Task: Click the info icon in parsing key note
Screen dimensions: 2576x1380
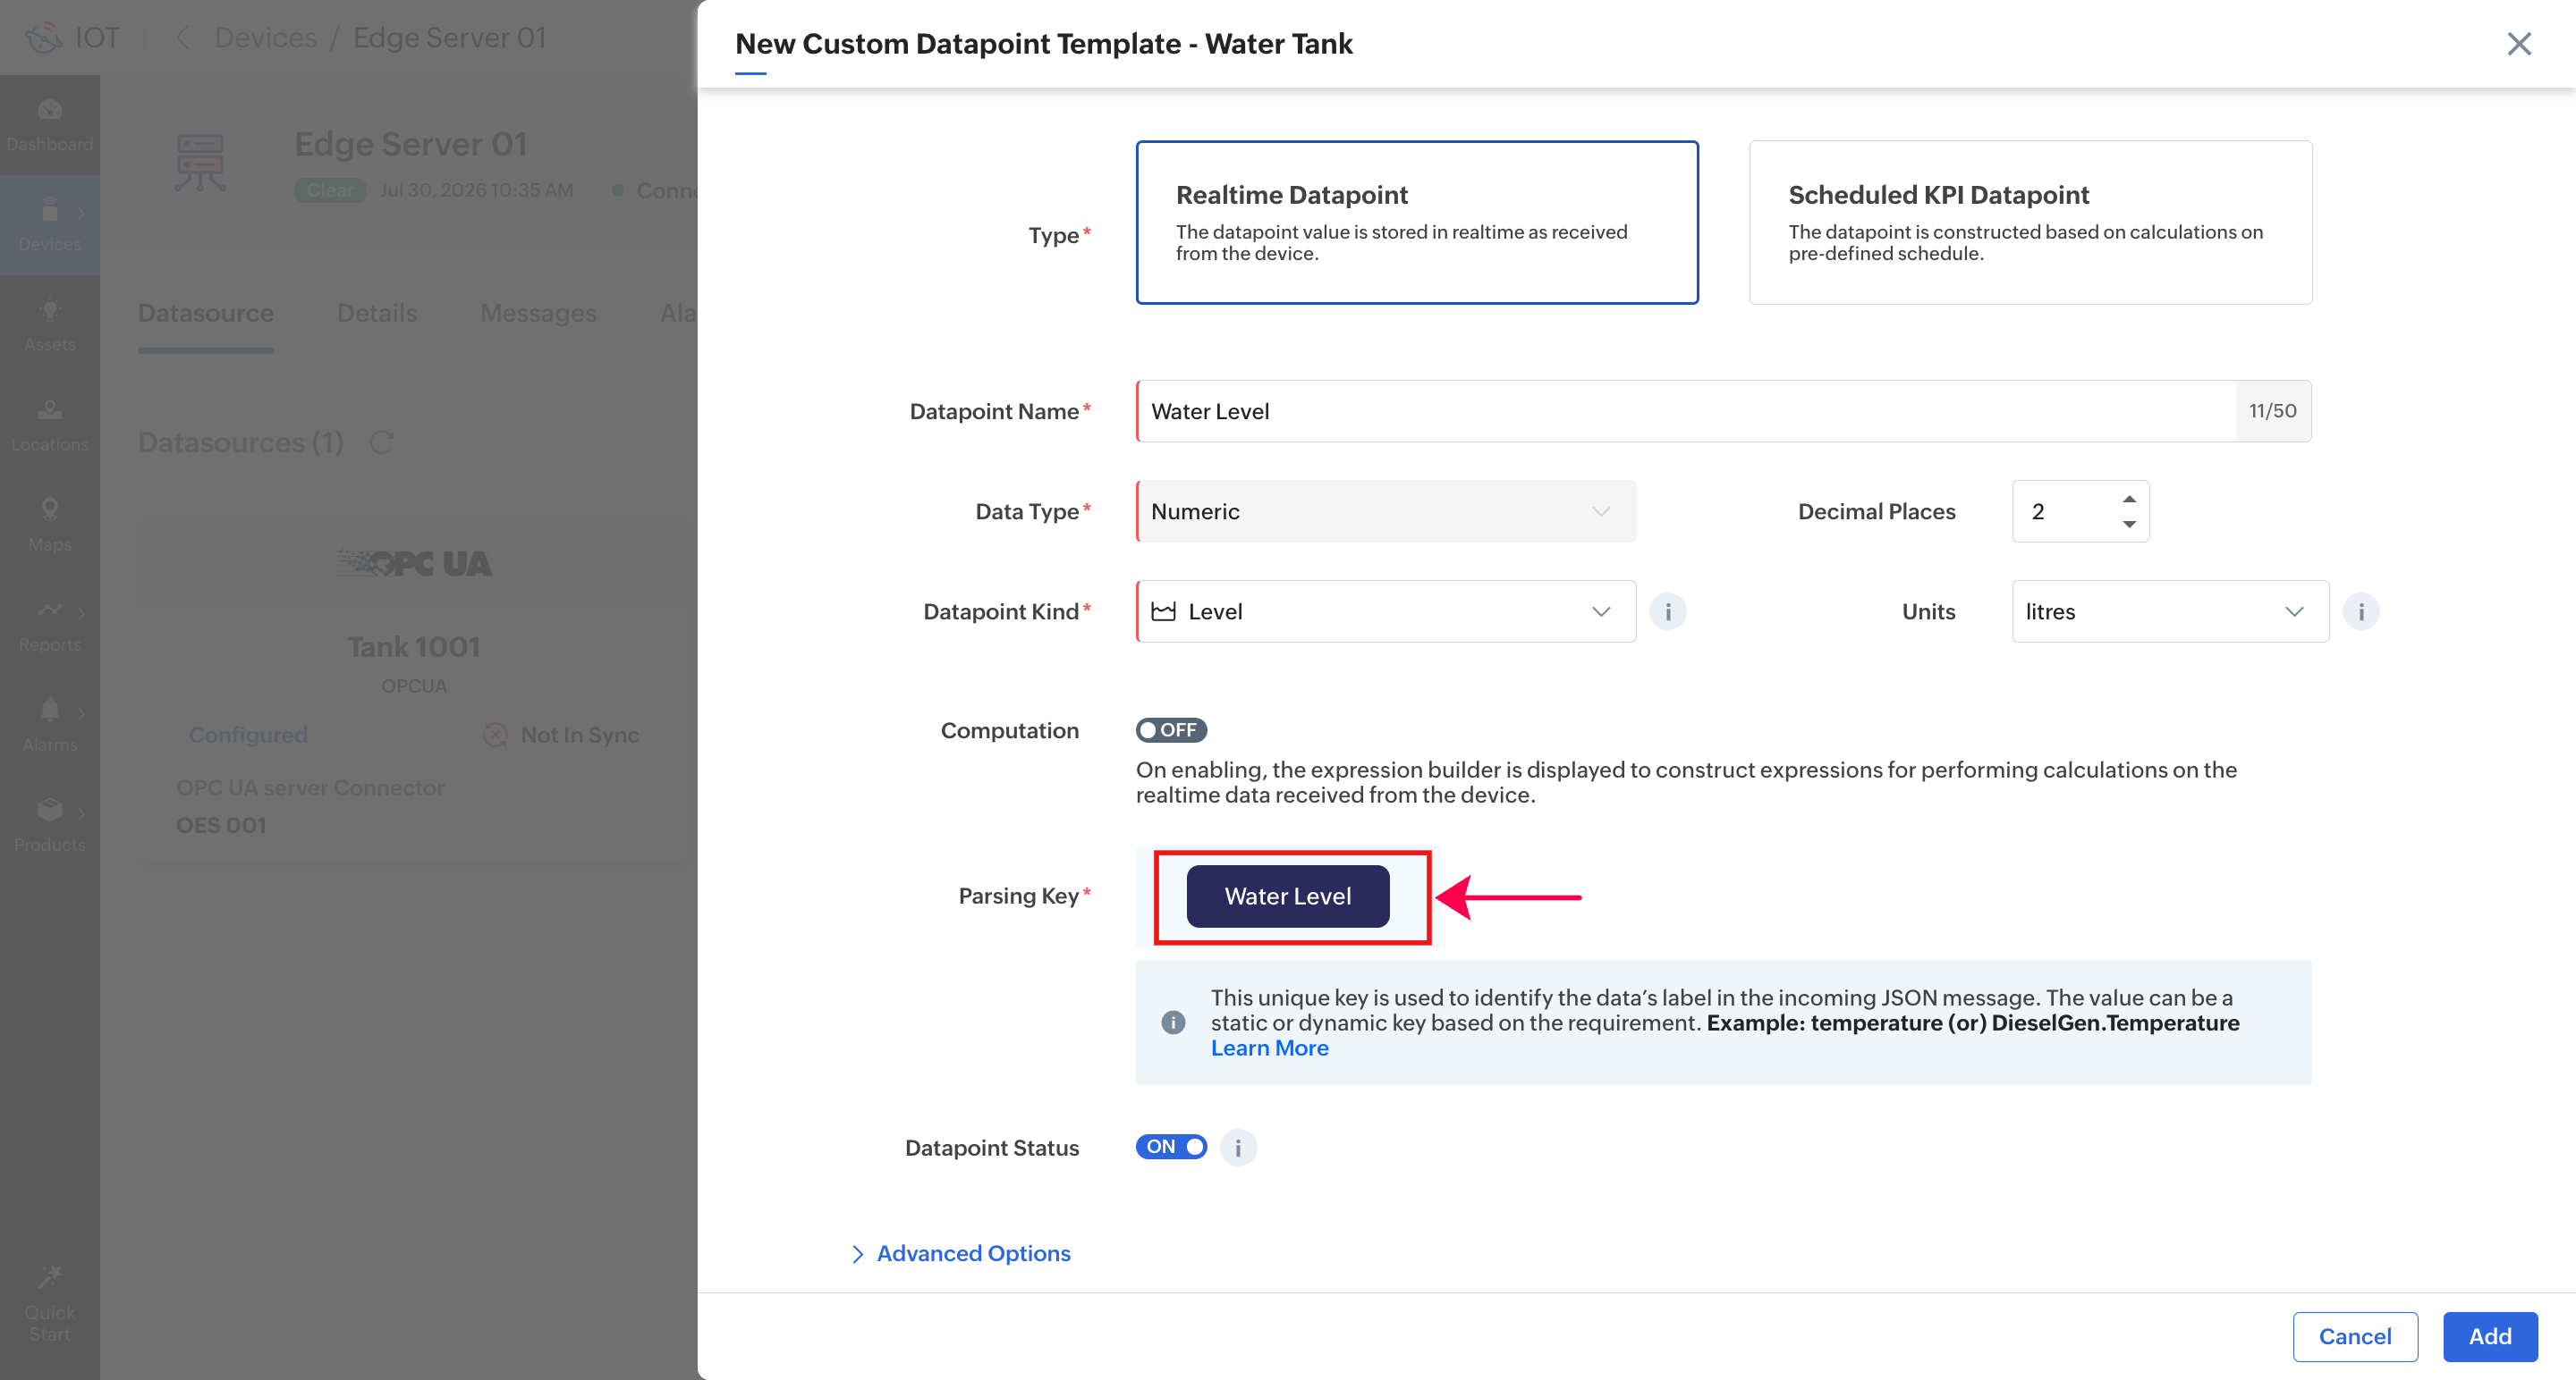Action: (1173, 1022)
